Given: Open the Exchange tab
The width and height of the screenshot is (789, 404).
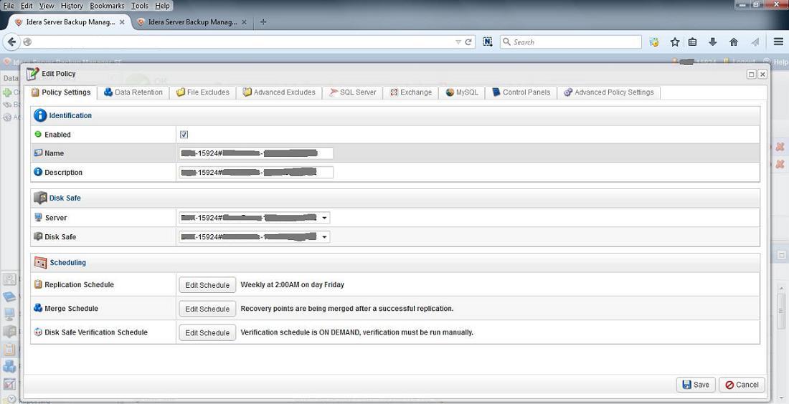Looking at the screenshot, I should 410,92.
